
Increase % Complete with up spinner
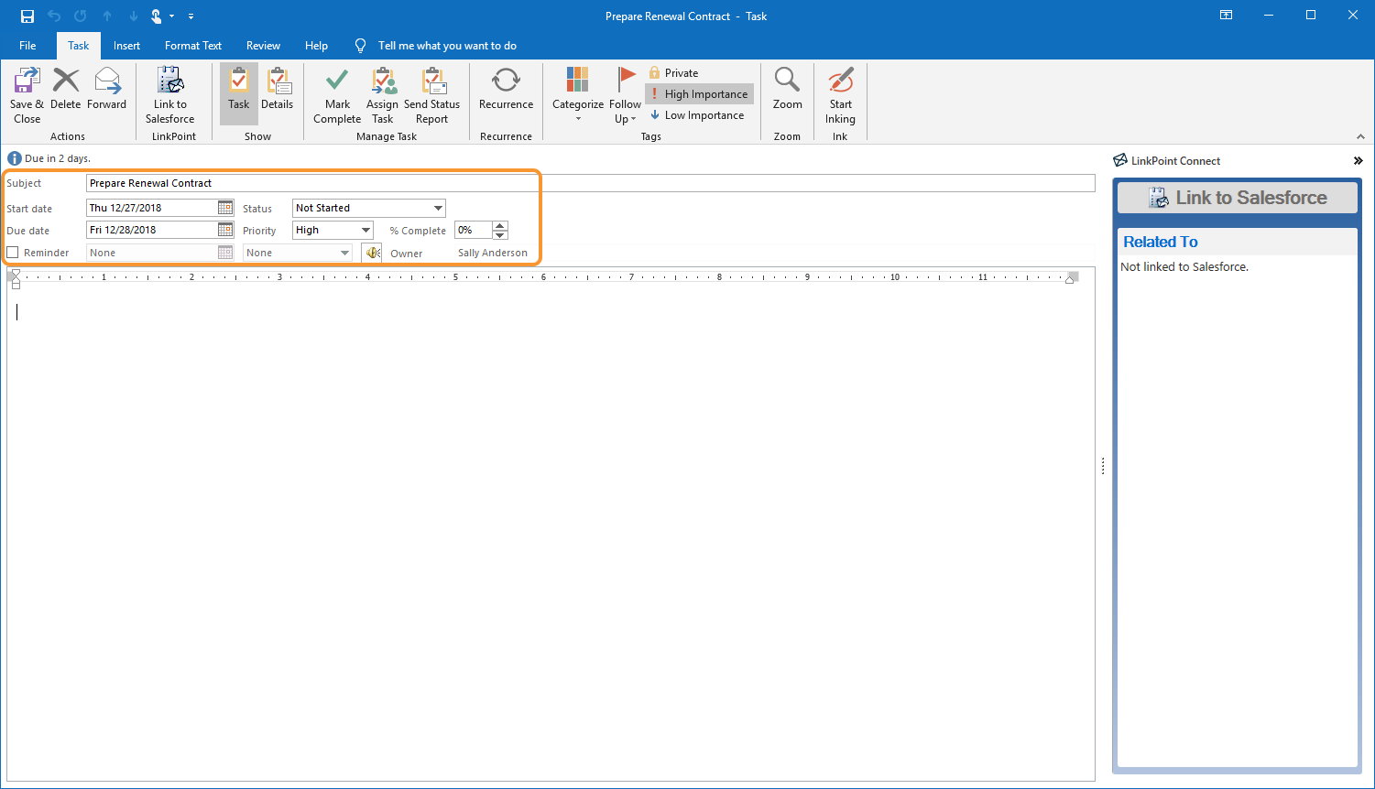click(500, 226)
